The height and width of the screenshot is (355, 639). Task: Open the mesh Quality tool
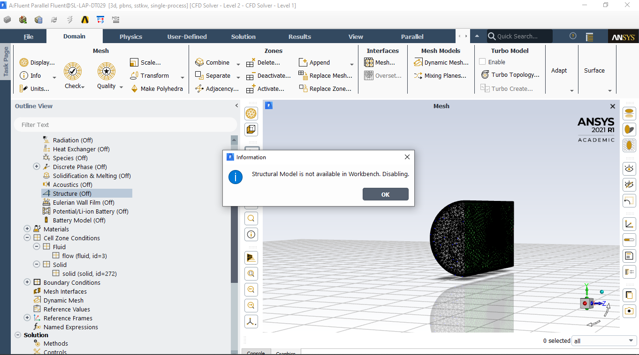click(106, 74)
